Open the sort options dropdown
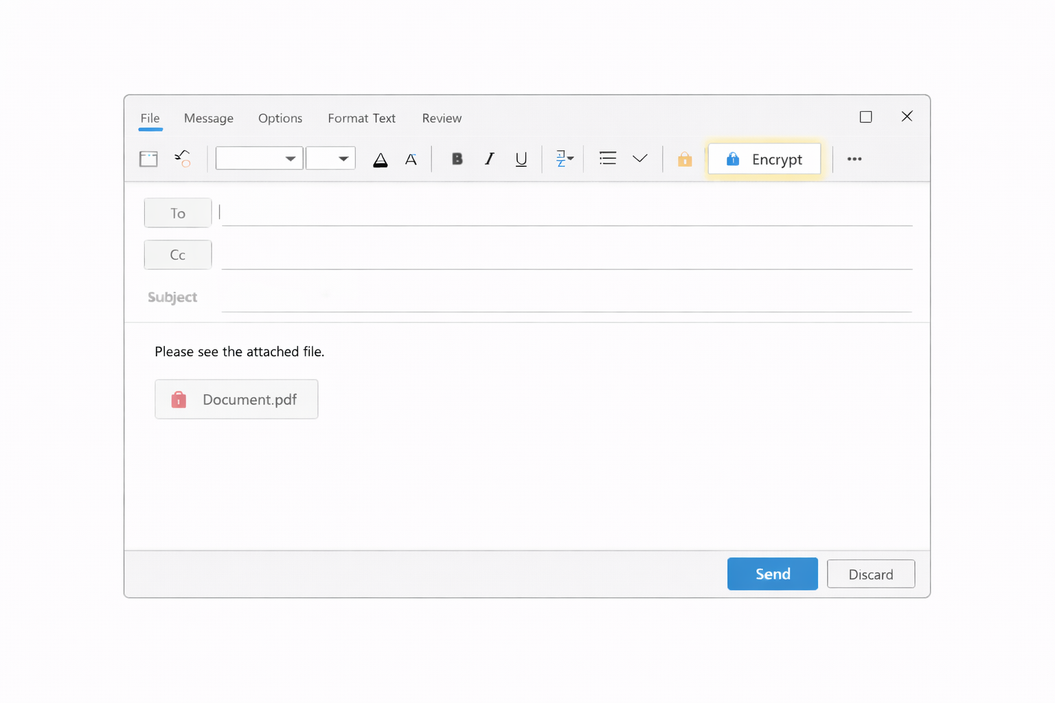The height and width of the screenshot is (703, 1055). (x=564, y=159)
